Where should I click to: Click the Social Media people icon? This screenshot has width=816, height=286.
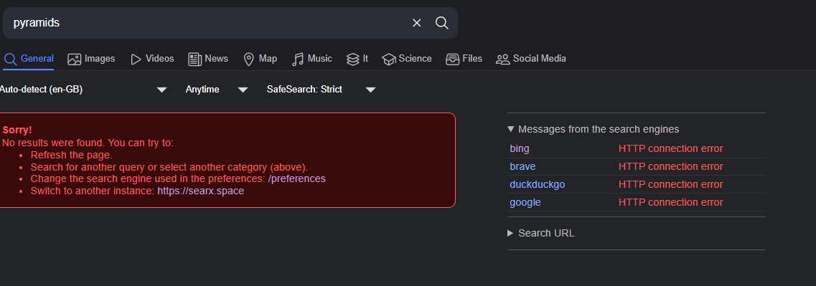pyautogui.click(x=502, y=59)
